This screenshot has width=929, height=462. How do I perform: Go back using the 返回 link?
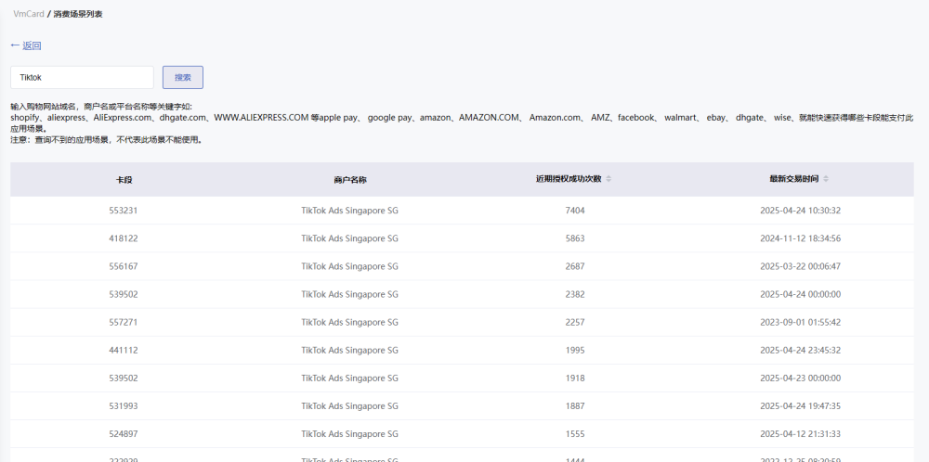(26, 45)
